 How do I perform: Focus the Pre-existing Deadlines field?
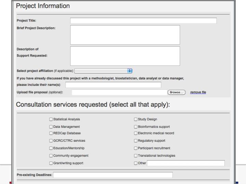tap(113, 175)
